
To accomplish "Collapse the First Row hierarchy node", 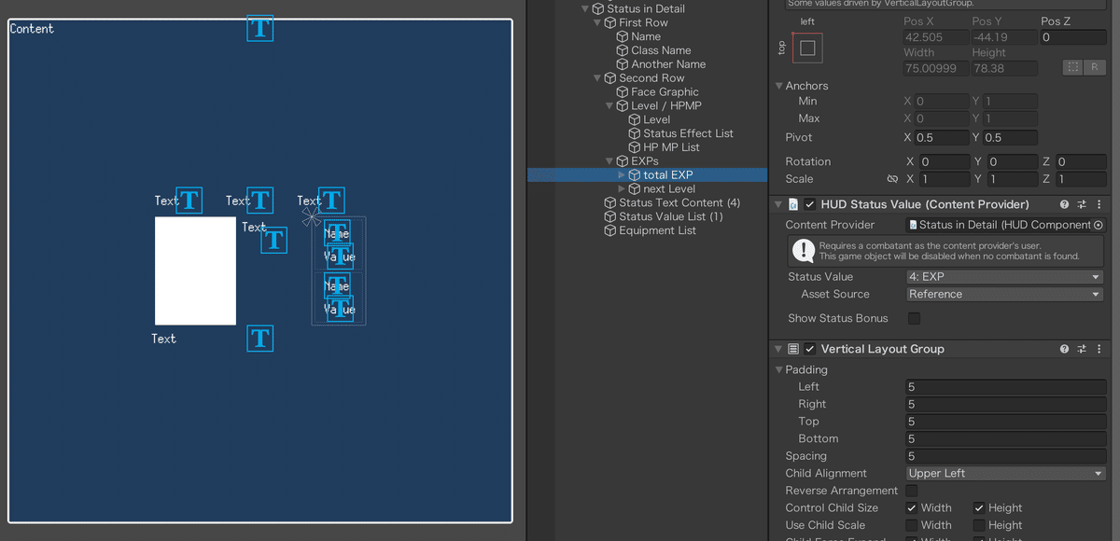I will coord(598,22).
